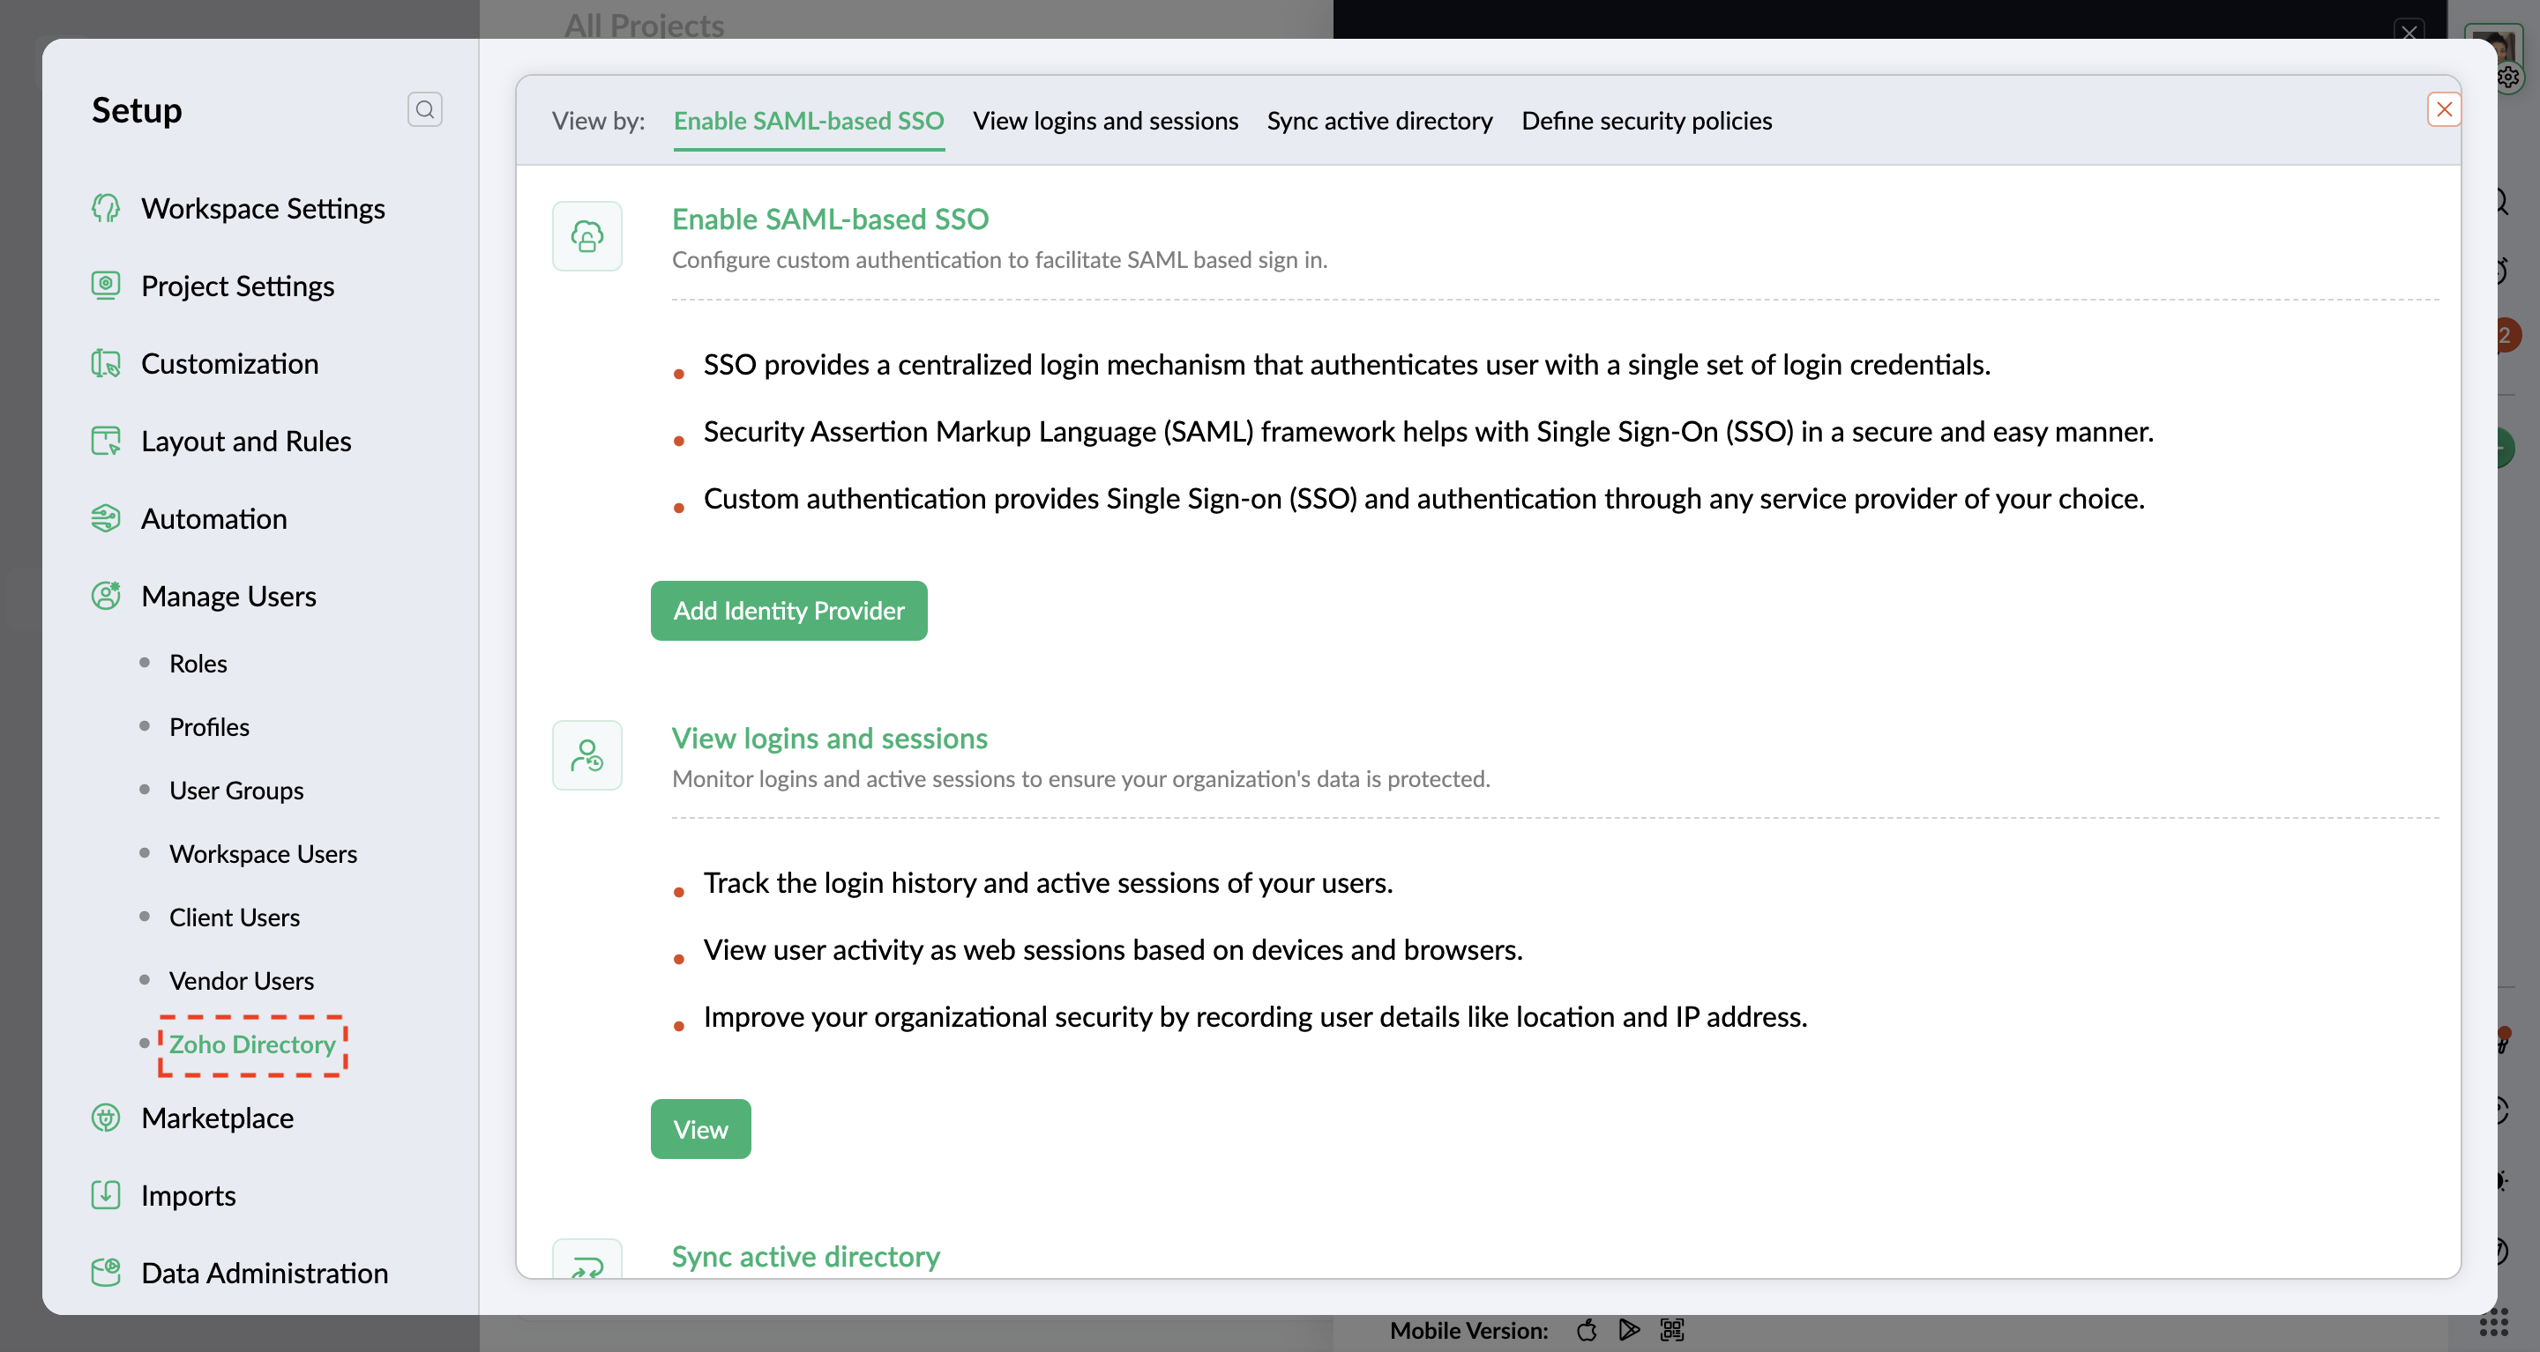Switch to View logins and sessions tab
The height and width of the screenshot is (1352, 2540).
1104,120
